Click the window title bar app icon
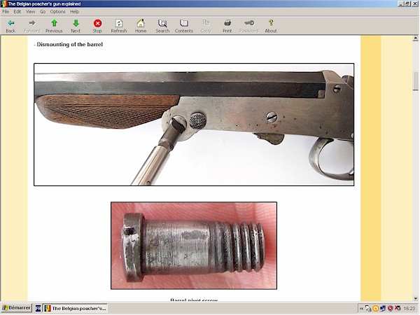Image resolution: width=420 pixels, height=315 pixels. click(x=3, y=3)
